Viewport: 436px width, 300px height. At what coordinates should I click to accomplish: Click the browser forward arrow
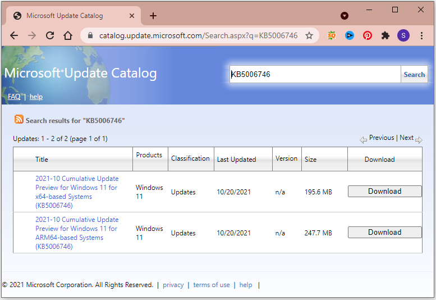32,35
